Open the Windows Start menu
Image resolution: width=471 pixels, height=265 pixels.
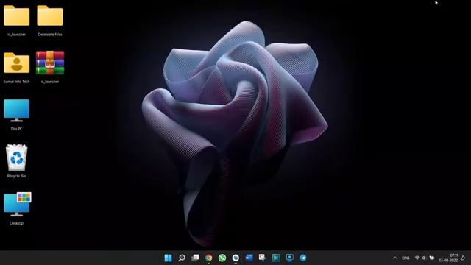point(169,258)
